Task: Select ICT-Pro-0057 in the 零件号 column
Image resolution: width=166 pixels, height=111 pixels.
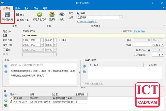Action: [20, 102]
